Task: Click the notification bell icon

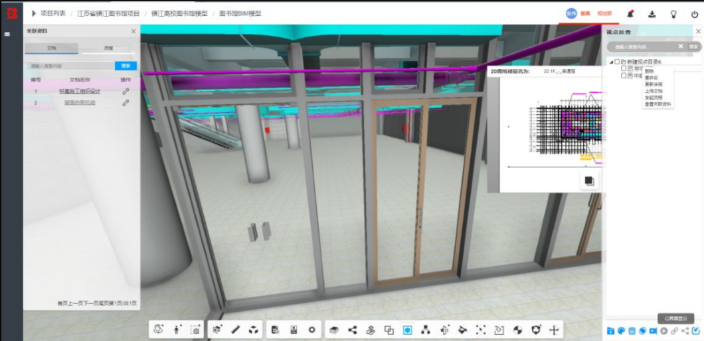Action: (631, 14)
